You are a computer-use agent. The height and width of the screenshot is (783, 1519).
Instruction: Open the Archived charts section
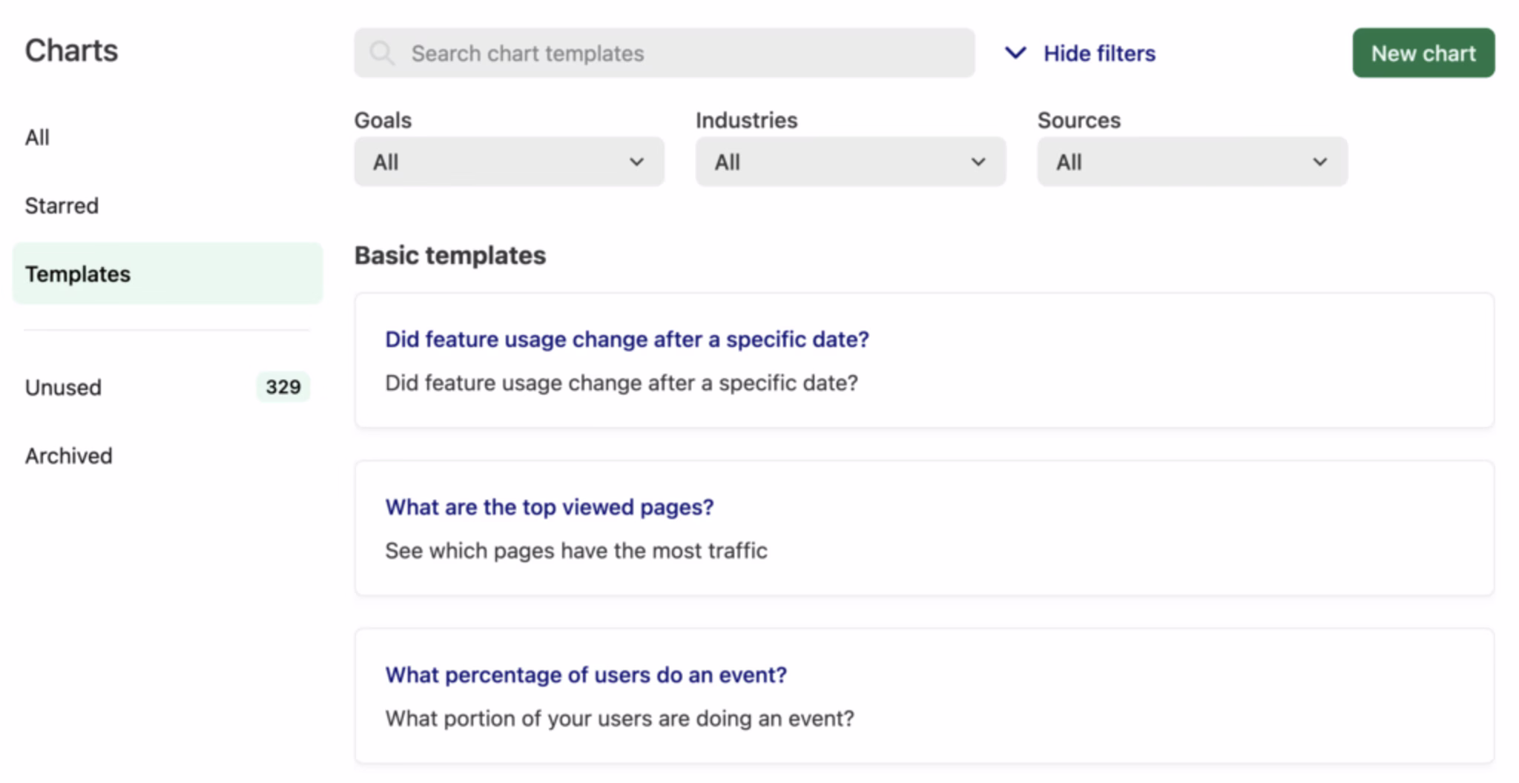pos(69,455)
